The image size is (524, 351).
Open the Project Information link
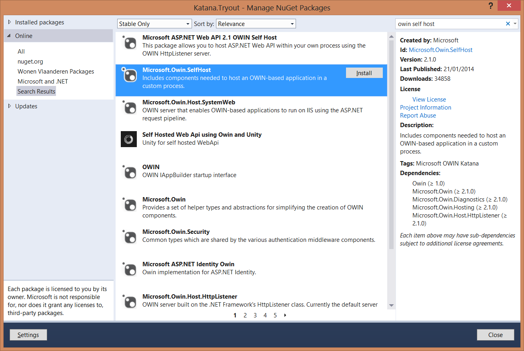pos(426,107)
